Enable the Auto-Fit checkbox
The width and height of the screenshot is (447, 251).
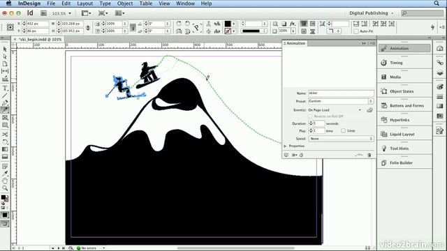(356, 31)
